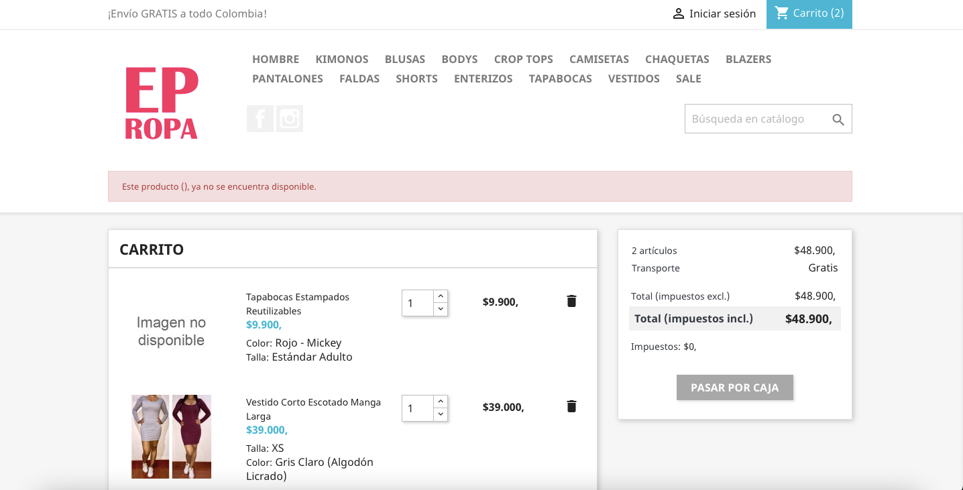The width and height of the screenshot is (963, 490).
Task: Open the TAPABOCAS category menu
Action: 560,78
